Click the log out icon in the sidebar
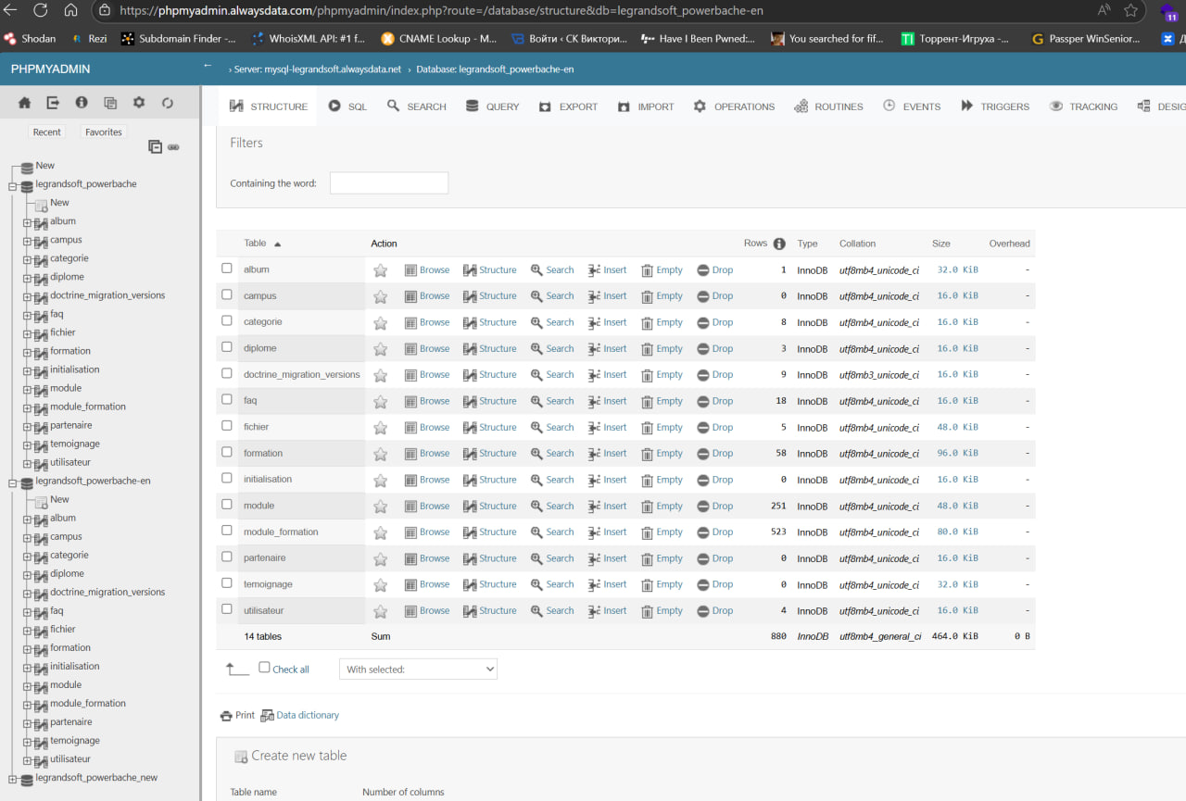The width and height of the screenshot is (1186, 801). [x=53, y=103]
